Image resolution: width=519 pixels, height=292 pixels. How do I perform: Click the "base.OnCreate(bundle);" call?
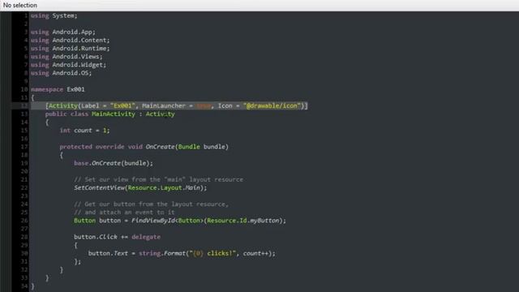(x=114, y=163)
